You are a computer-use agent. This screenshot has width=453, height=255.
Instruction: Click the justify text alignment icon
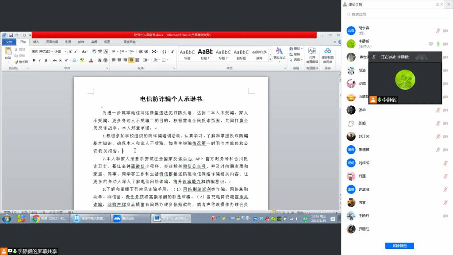[x=131, y=60]
